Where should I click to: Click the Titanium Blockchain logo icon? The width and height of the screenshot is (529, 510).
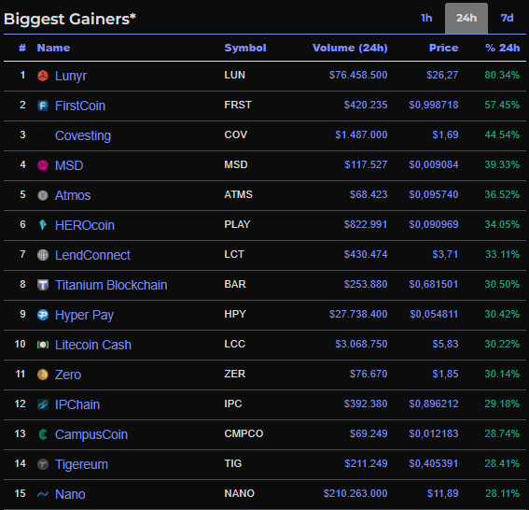(x=43, y=285)
